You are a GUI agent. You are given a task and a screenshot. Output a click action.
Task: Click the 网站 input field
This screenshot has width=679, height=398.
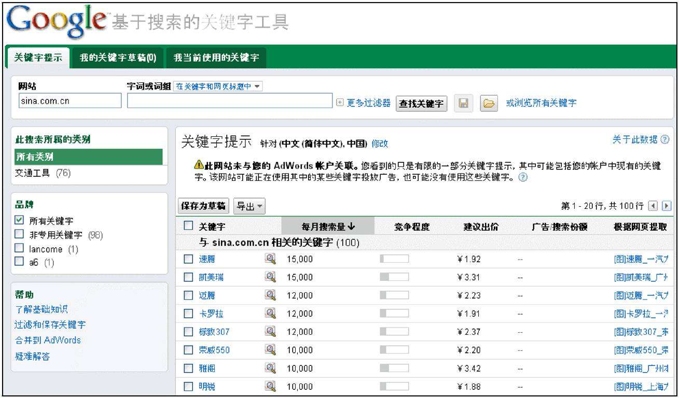(70, 101)
